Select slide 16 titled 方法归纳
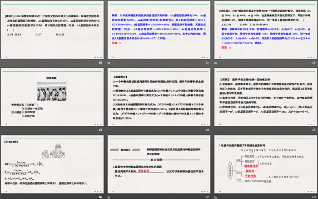The width and height of the screenshot is (318, 199). [52, 162]
